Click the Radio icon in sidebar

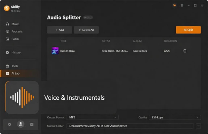click(7, 39)
